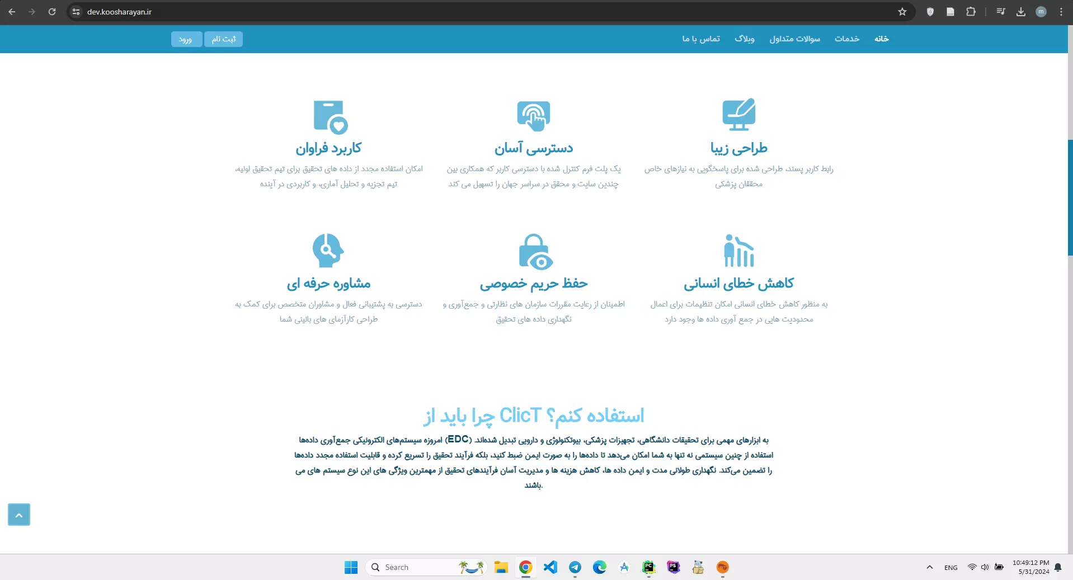Go back with browser back arrow
Viewport: 1073px width, 580px height.
tap(12, 12)
